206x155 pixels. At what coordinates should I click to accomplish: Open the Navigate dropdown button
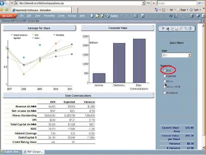tap(8, 16)
